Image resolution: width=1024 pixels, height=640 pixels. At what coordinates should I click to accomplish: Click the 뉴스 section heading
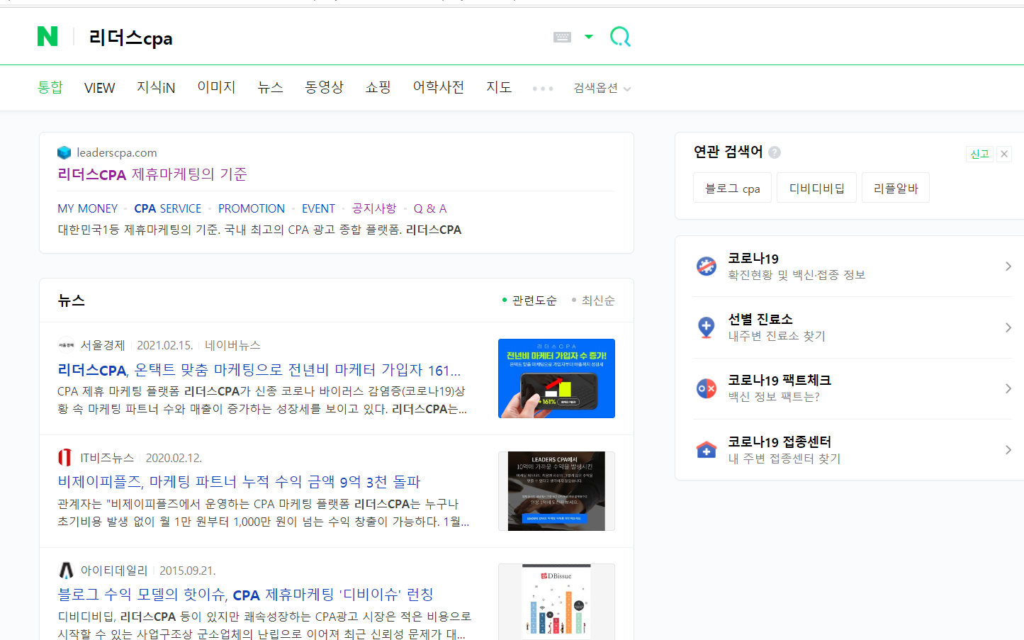72,301
